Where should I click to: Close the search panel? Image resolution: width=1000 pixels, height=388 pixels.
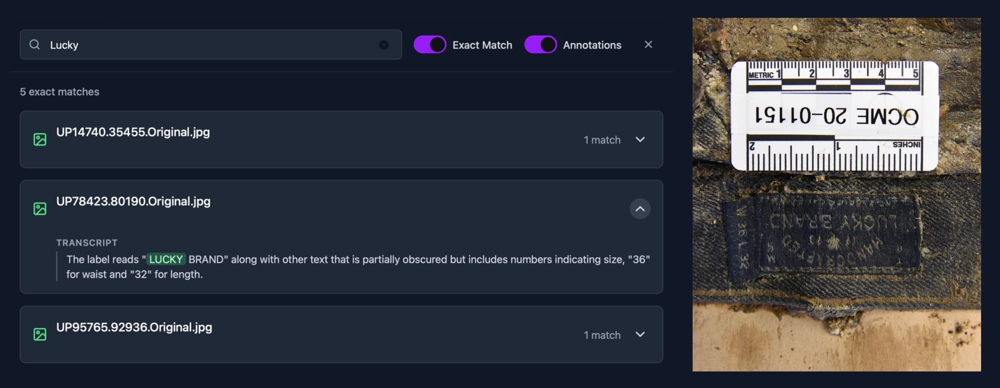pos(648,44)
